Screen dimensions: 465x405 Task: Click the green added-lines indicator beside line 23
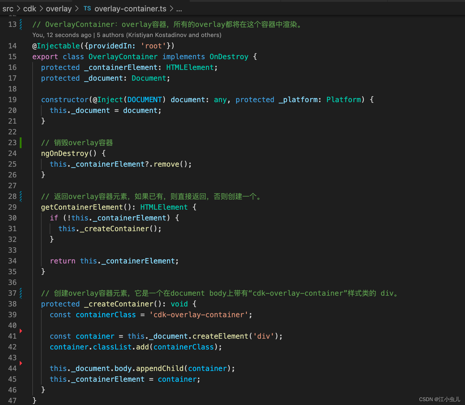click(x=20, y=143)
